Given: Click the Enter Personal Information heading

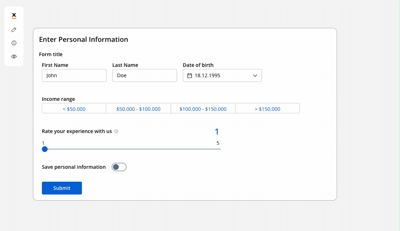Looking at the screenshot, I should click(x=83, y=39).
